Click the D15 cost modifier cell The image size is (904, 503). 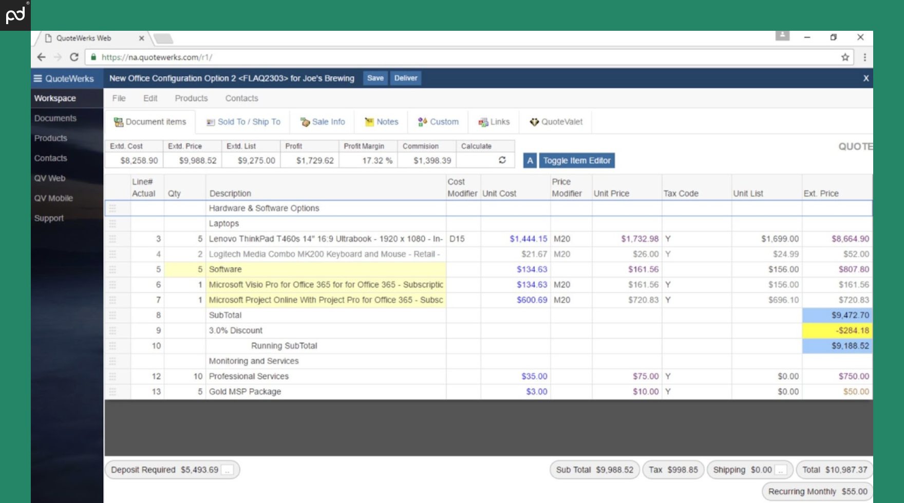point(463,239)
